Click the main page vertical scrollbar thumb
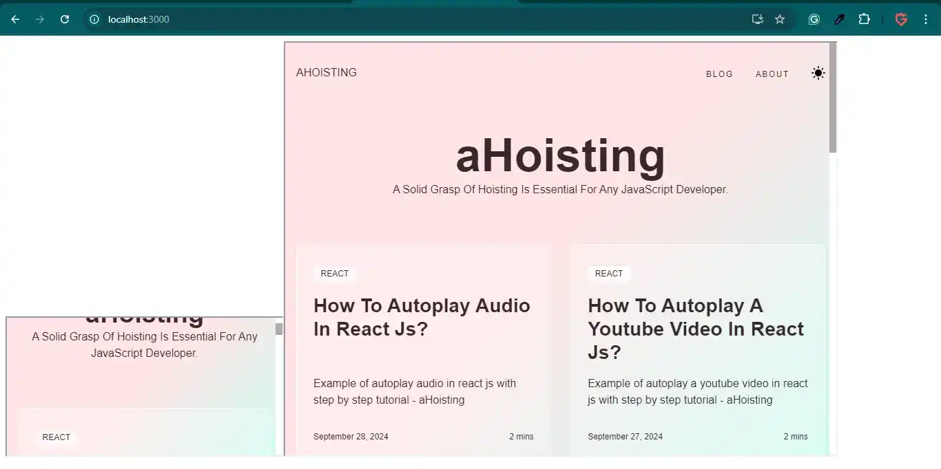This screenshot has width=941, height=469. pyautogui.click(x=833, y=98)
